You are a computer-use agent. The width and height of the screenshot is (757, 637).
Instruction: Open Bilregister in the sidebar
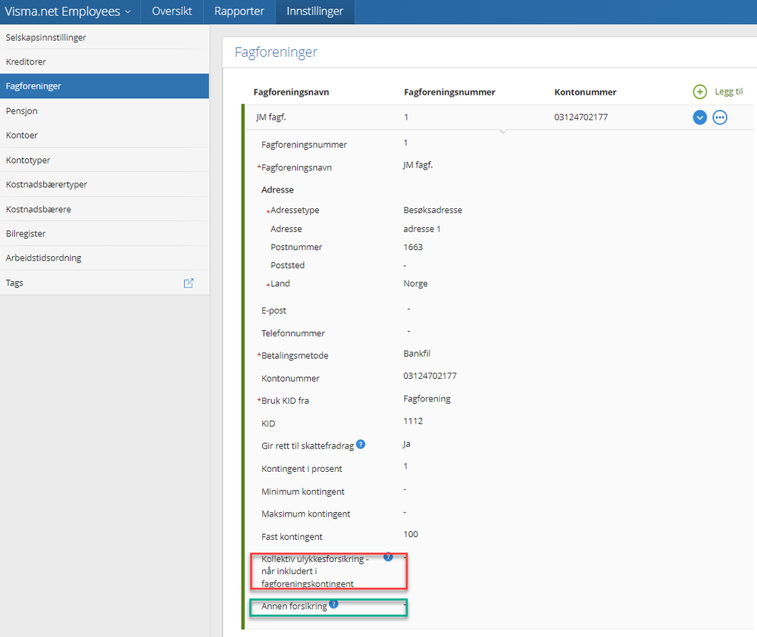click(105, 233)
